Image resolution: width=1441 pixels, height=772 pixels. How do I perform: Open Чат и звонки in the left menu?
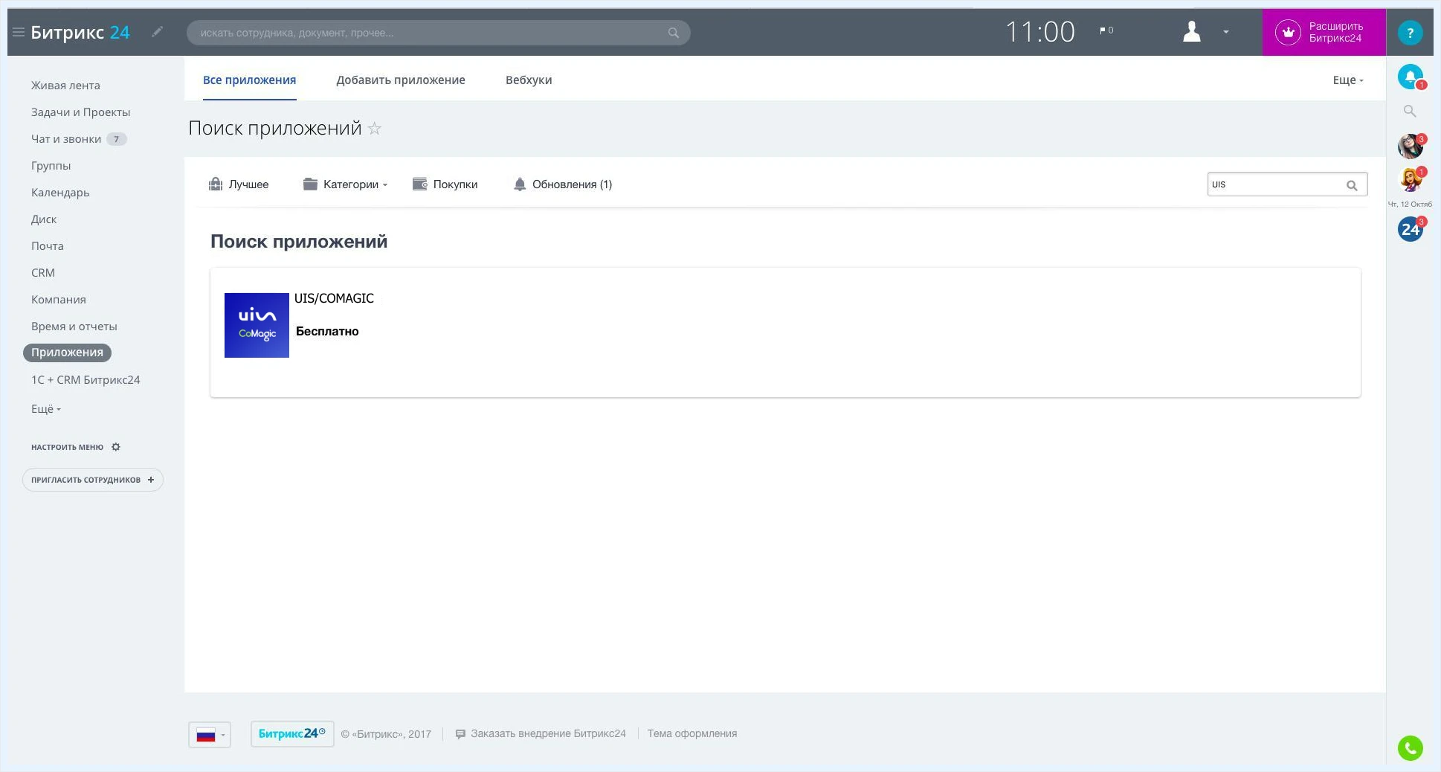pos(66,139)
